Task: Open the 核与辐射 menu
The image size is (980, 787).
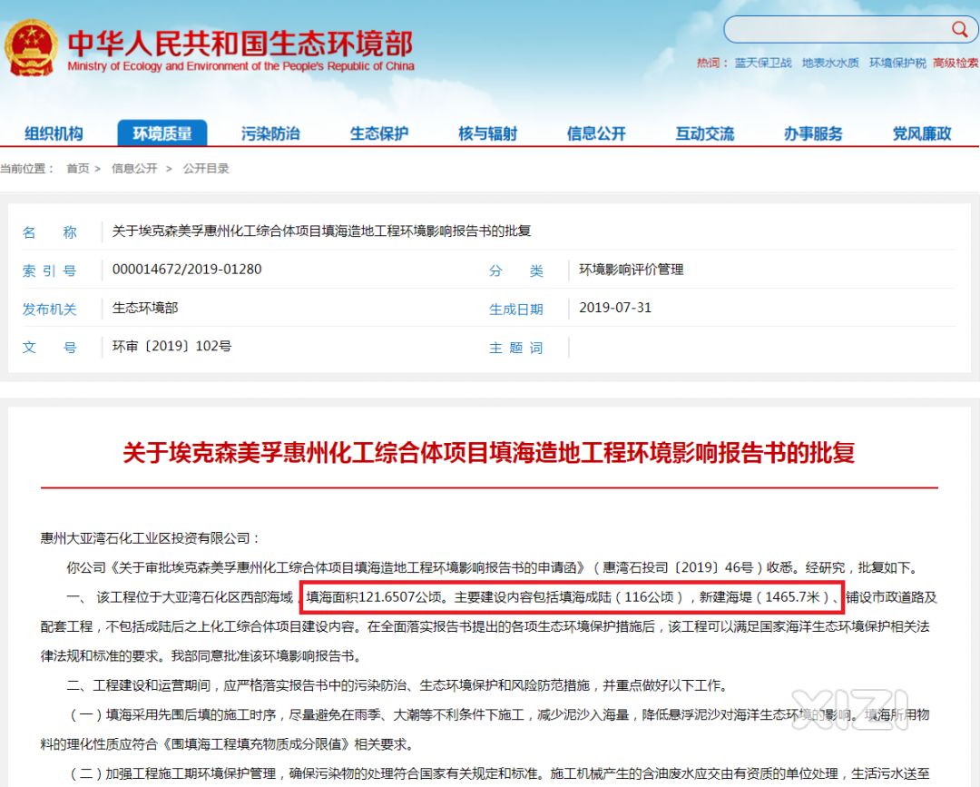Action: point(487,133)
